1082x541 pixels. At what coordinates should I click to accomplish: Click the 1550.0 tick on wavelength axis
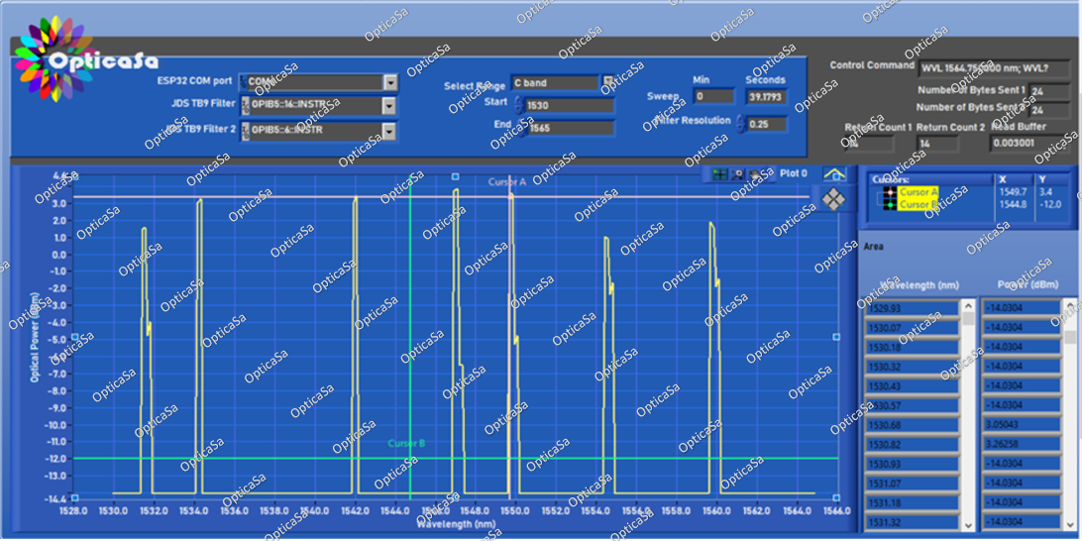[x=514, y=511]
